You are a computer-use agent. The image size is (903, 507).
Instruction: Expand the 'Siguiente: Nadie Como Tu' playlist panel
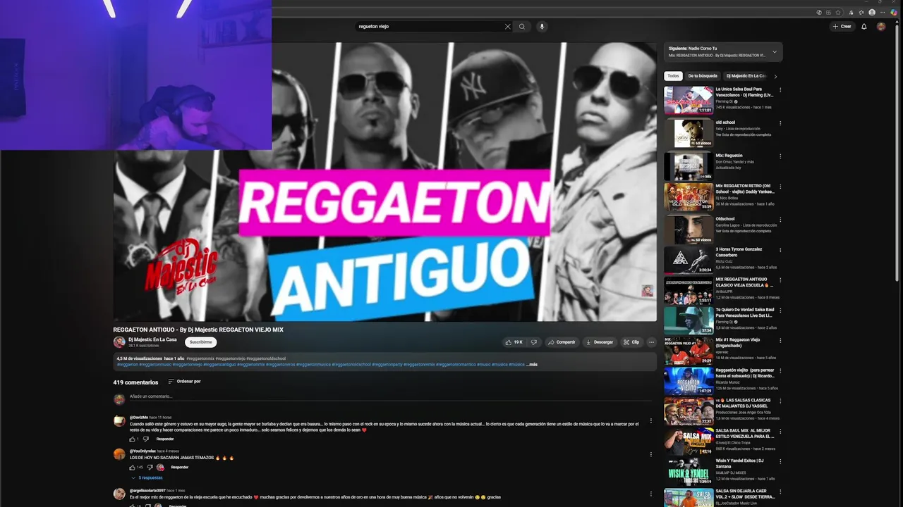pyautogui.click(x=775, y=51)
